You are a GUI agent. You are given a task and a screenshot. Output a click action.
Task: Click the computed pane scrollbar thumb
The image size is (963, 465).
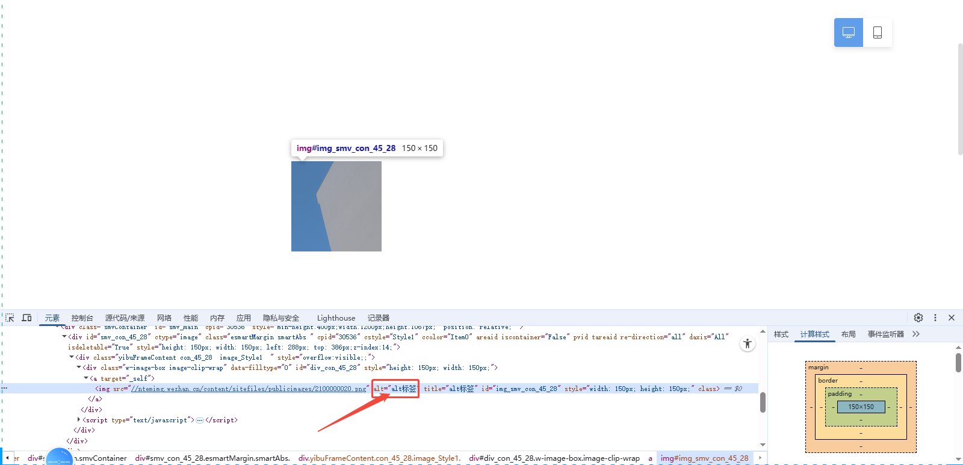(x=958, y=362)
